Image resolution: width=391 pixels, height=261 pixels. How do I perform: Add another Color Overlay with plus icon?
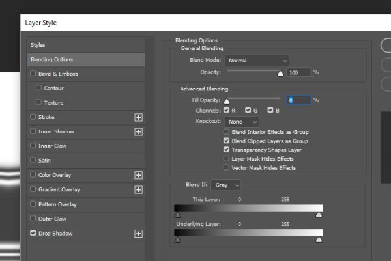(x=138, y=175)
